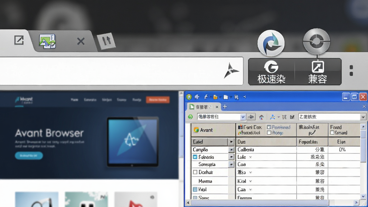This screenshot has height=207, width=368.
Task: Expand the arrow next to the page icon
Action: 231,97
